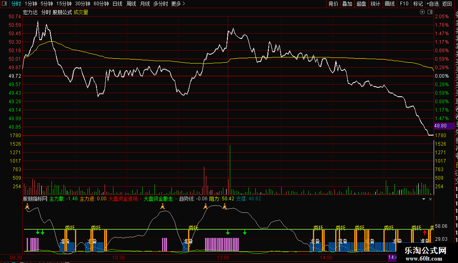Click the red up-arrow signal marker
The height and width of the screenshot is (263, 458).
(x=425, y=233)
